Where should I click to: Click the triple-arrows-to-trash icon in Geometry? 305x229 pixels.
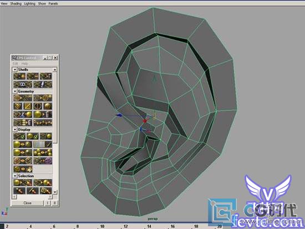pyautogui.click(x=23, y=123)
